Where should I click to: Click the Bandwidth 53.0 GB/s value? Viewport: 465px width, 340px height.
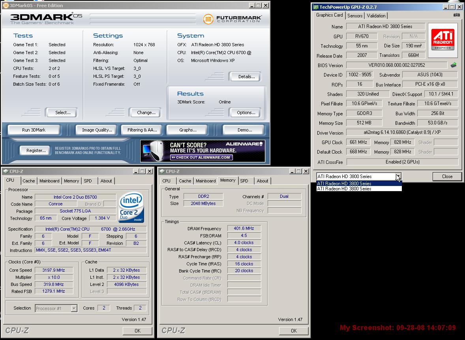(x=438, y=122)
